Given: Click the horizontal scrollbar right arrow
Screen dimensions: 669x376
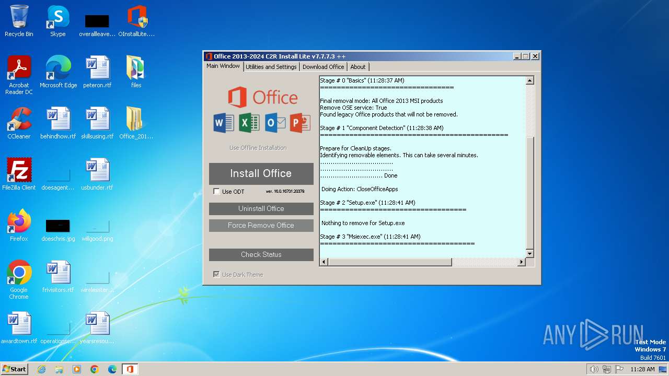Looking at the screenshot, I should point(521,262).
